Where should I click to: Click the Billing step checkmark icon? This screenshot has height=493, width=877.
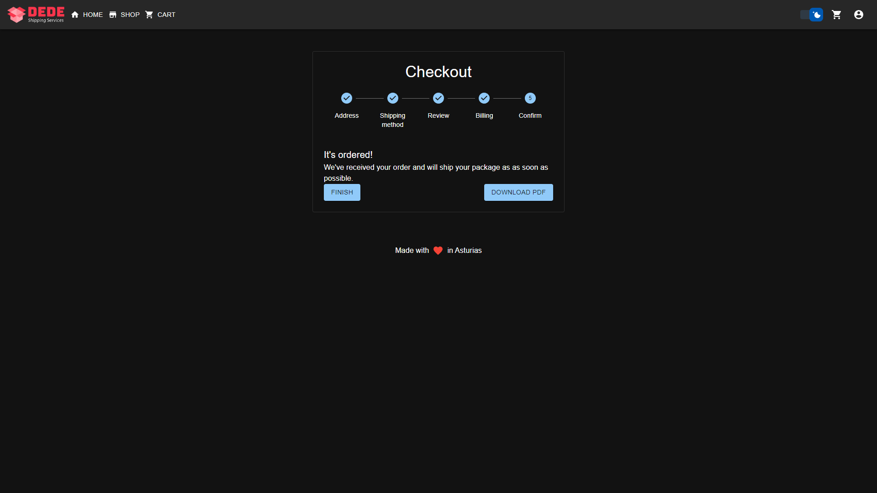pos(484,98)
